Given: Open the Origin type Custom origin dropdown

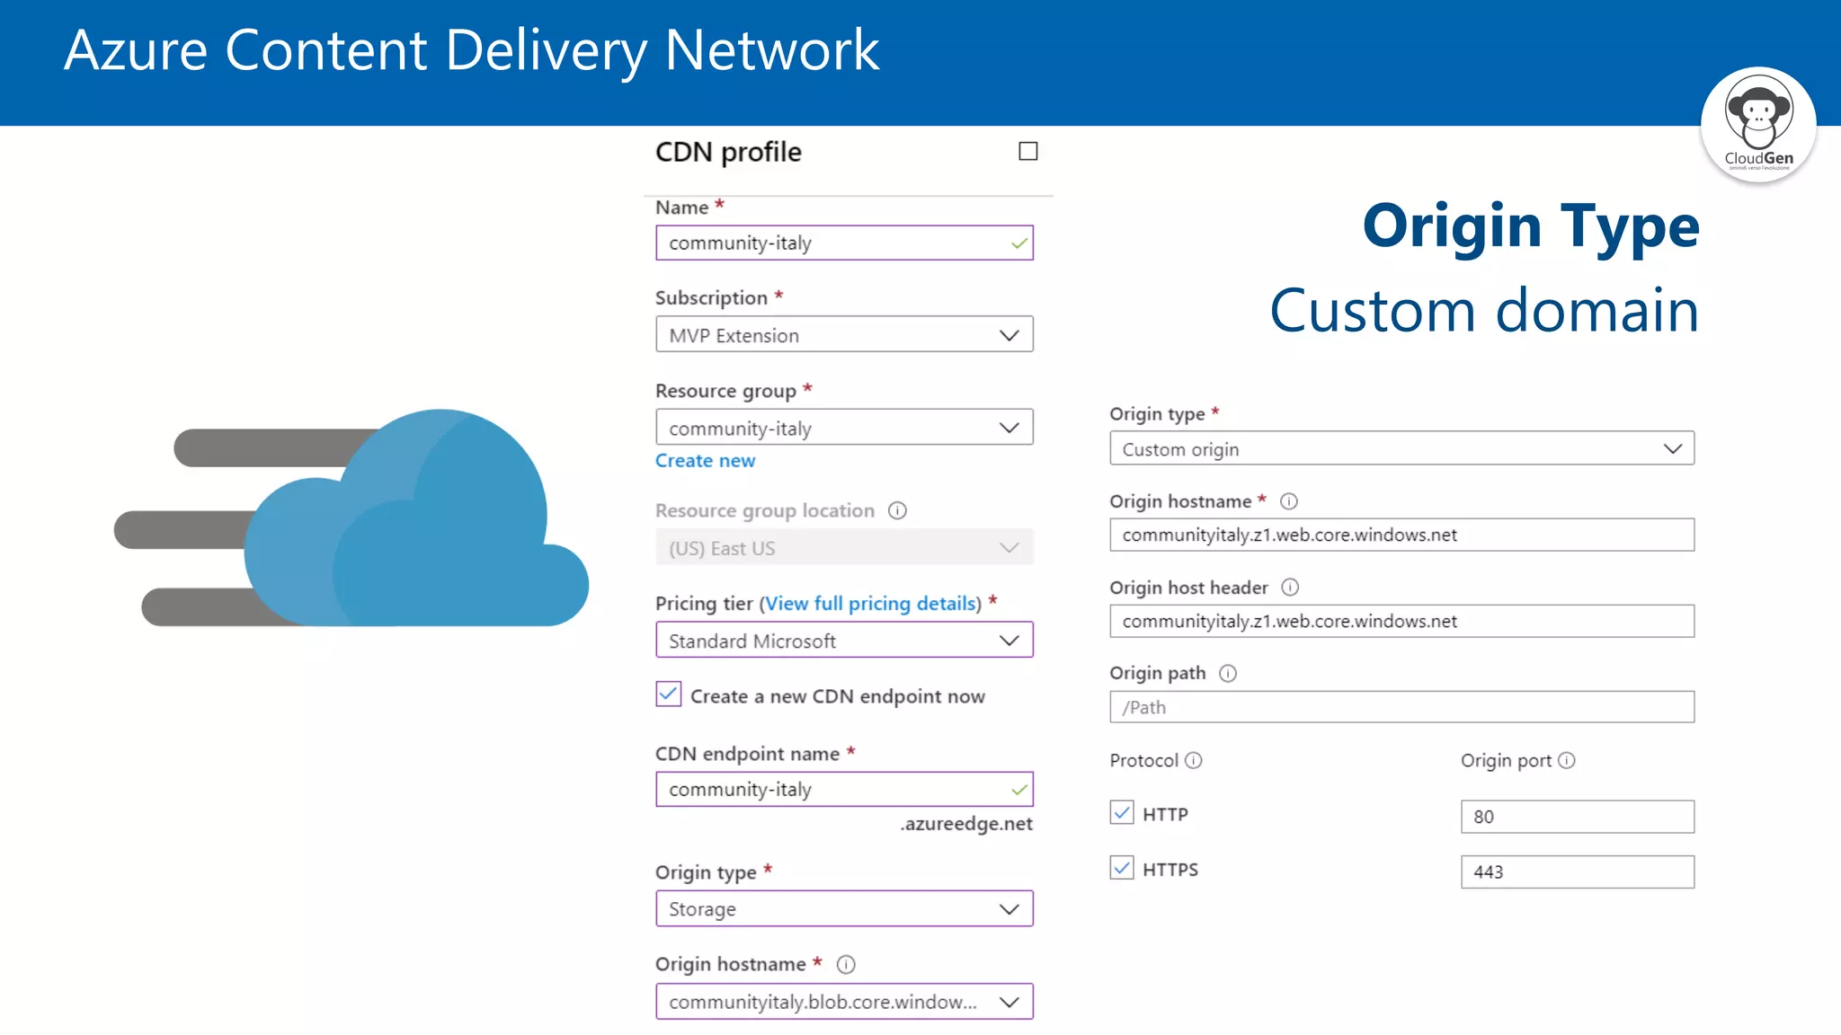Looking at the screenshot, I should tap(1401, 448).
